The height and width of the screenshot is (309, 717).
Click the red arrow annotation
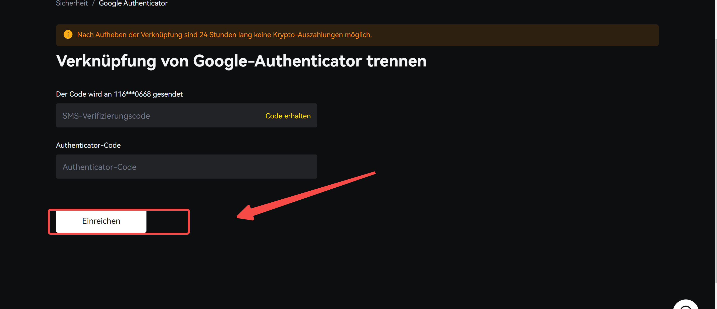pos(306,196)
